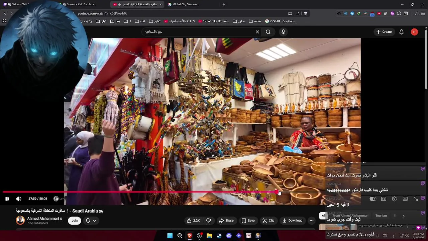This screenshot has width=428, height=241.
Task: Click the YouTube search magnifier button
Action: coord(268,32)
